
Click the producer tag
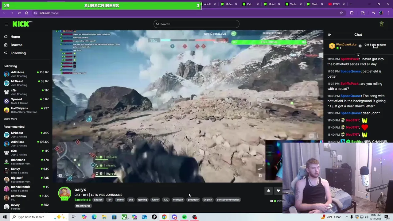[193, 200]
